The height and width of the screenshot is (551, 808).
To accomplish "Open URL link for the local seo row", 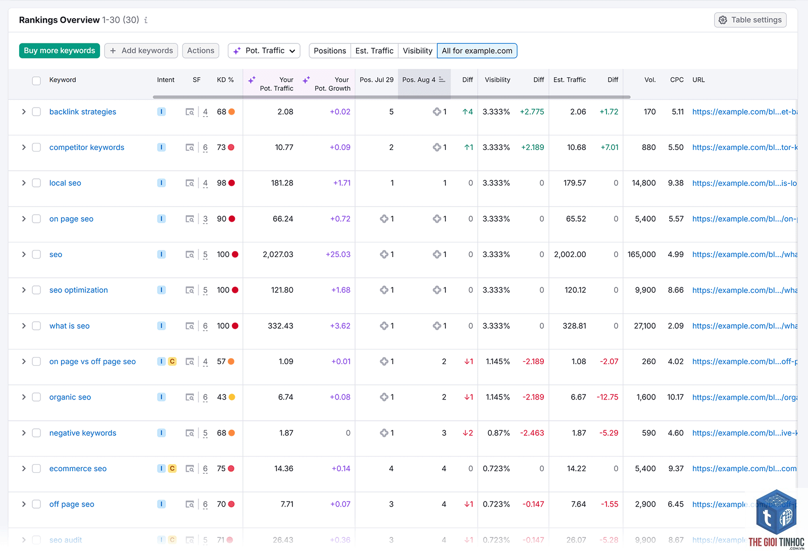I will [x=744, y=183].
